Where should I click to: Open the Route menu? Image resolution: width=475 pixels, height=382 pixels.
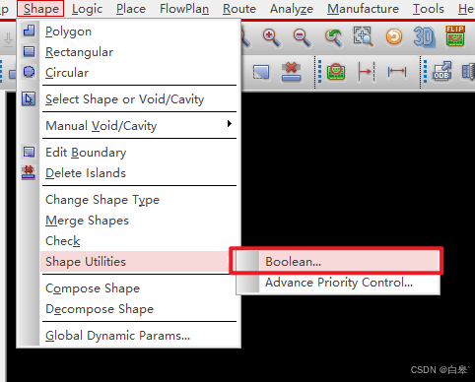[239, 9]
